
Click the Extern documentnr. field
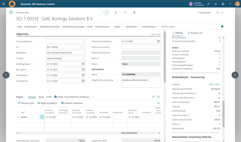(x=141, y=47)
